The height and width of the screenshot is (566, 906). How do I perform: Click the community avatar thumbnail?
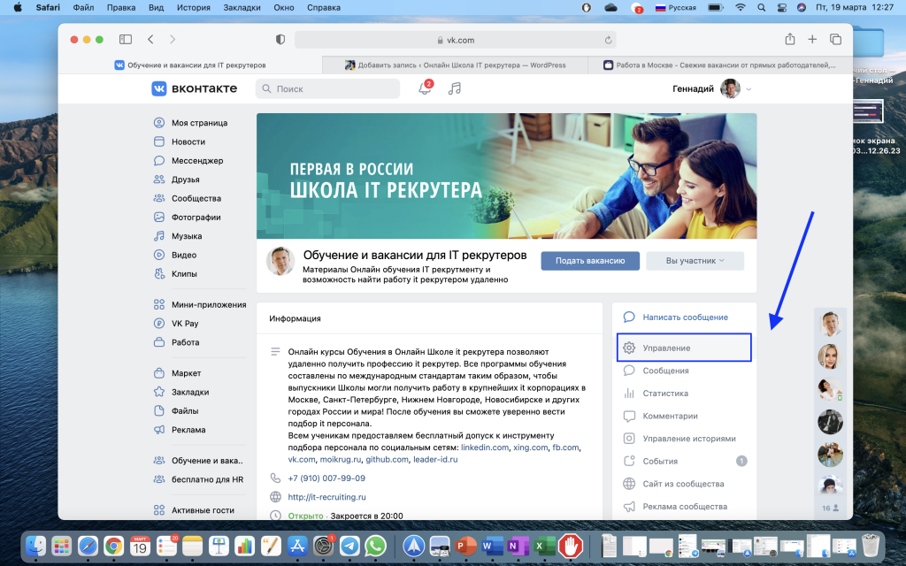coord(280,261)
